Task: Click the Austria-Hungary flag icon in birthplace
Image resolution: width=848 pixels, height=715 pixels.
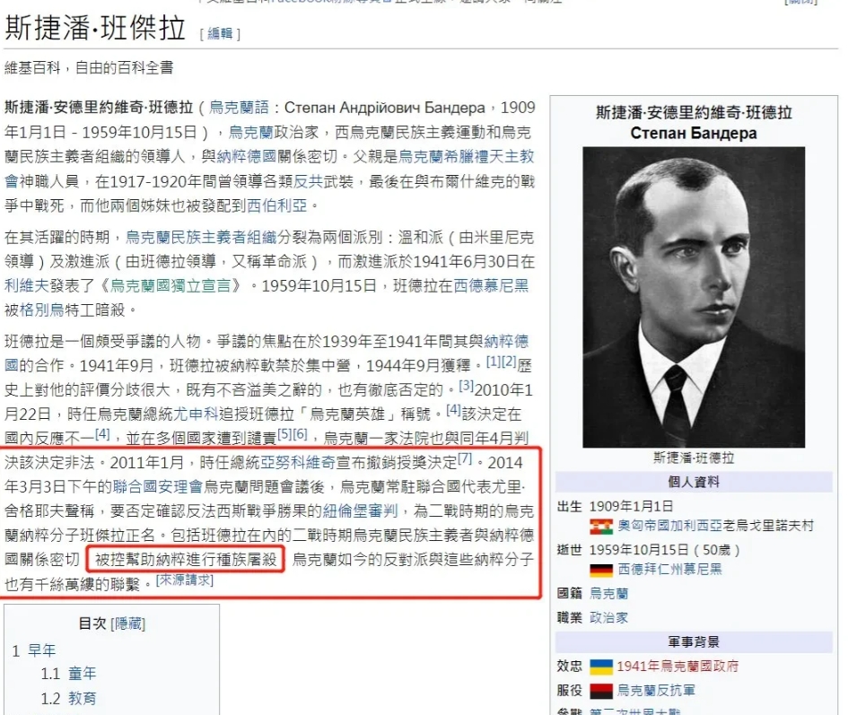Action: 601,527
